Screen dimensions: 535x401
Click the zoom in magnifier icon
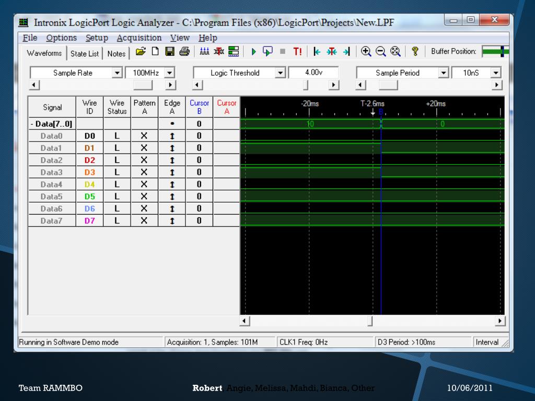point(366,52)
